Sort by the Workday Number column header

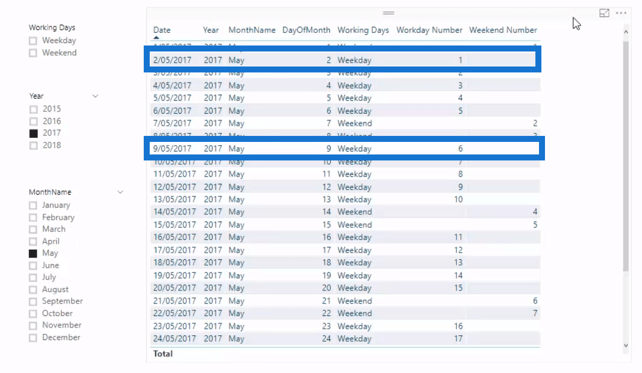(x=429, y=31)
